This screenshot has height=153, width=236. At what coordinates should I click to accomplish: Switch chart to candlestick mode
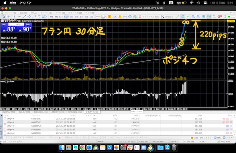183,17
